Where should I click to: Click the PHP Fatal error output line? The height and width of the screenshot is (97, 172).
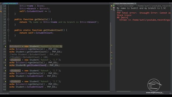pos(144,13)
